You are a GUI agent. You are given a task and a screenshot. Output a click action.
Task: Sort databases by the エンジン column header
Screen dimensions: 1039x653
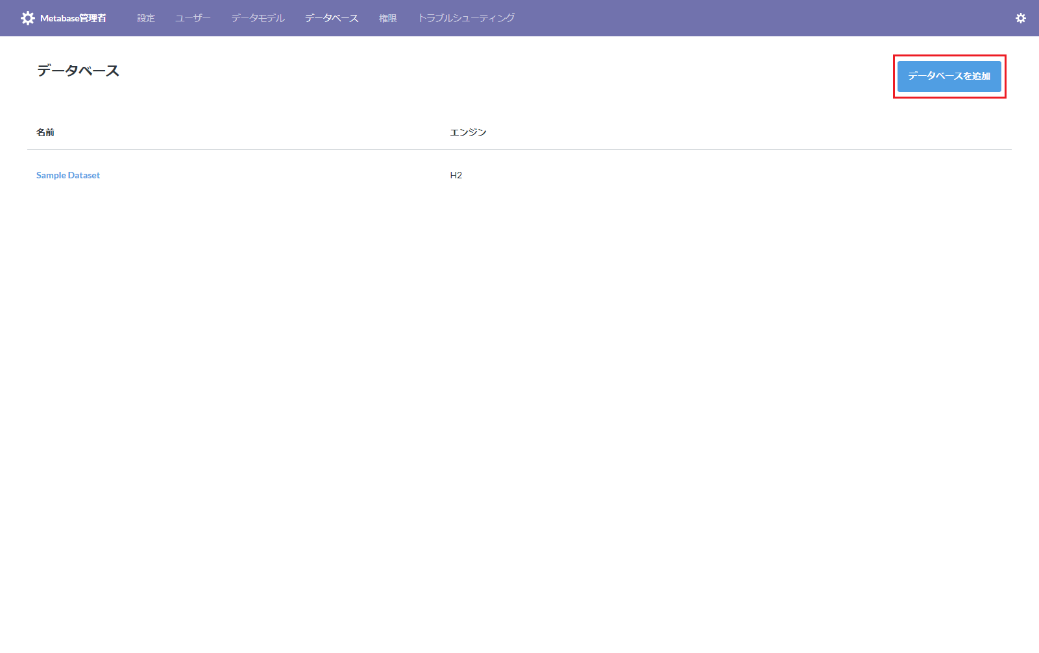point(468,132)
